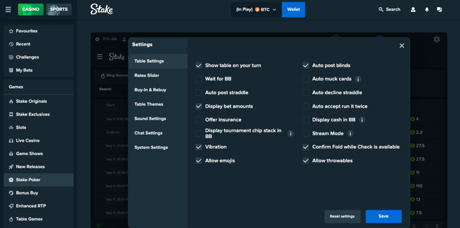460x228 pixels.
Task: Click the info icon next to Stream Mode
Action: (x=350, y=133)
